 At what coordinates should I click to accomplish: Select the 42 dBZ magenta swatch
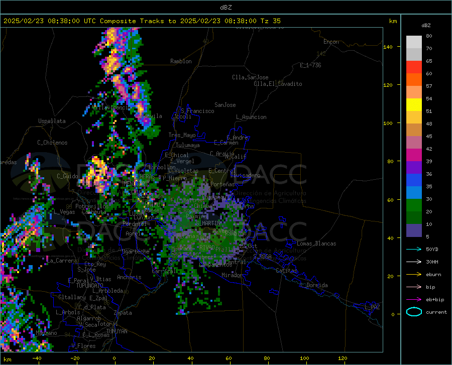pos(414,155)
